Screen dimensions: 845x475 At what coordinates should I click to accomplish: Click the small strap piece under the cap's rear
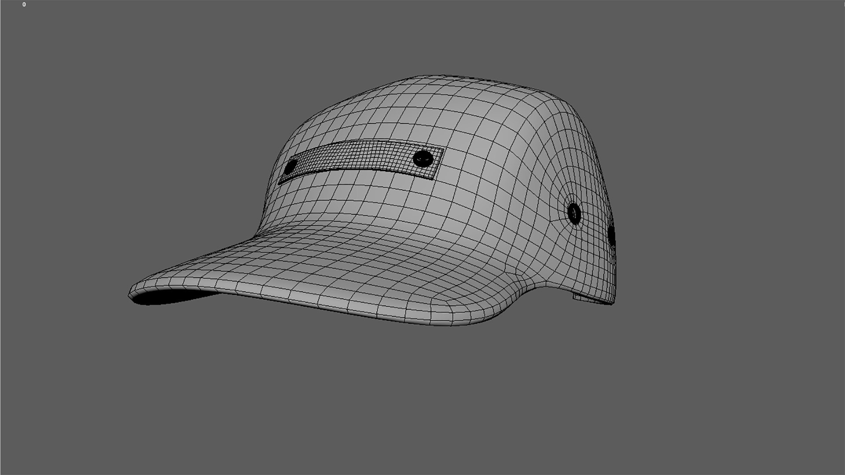pos(590,299)
